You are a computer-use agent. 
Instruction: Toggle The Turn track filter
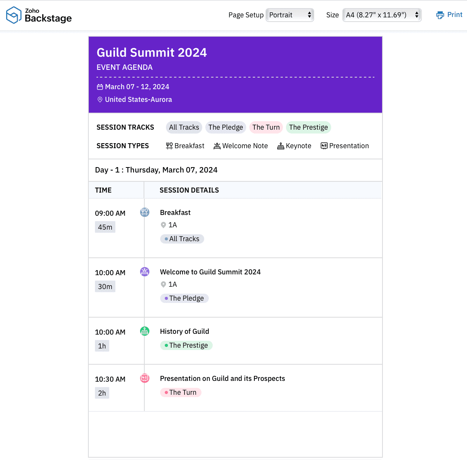(x=266, y=127)
